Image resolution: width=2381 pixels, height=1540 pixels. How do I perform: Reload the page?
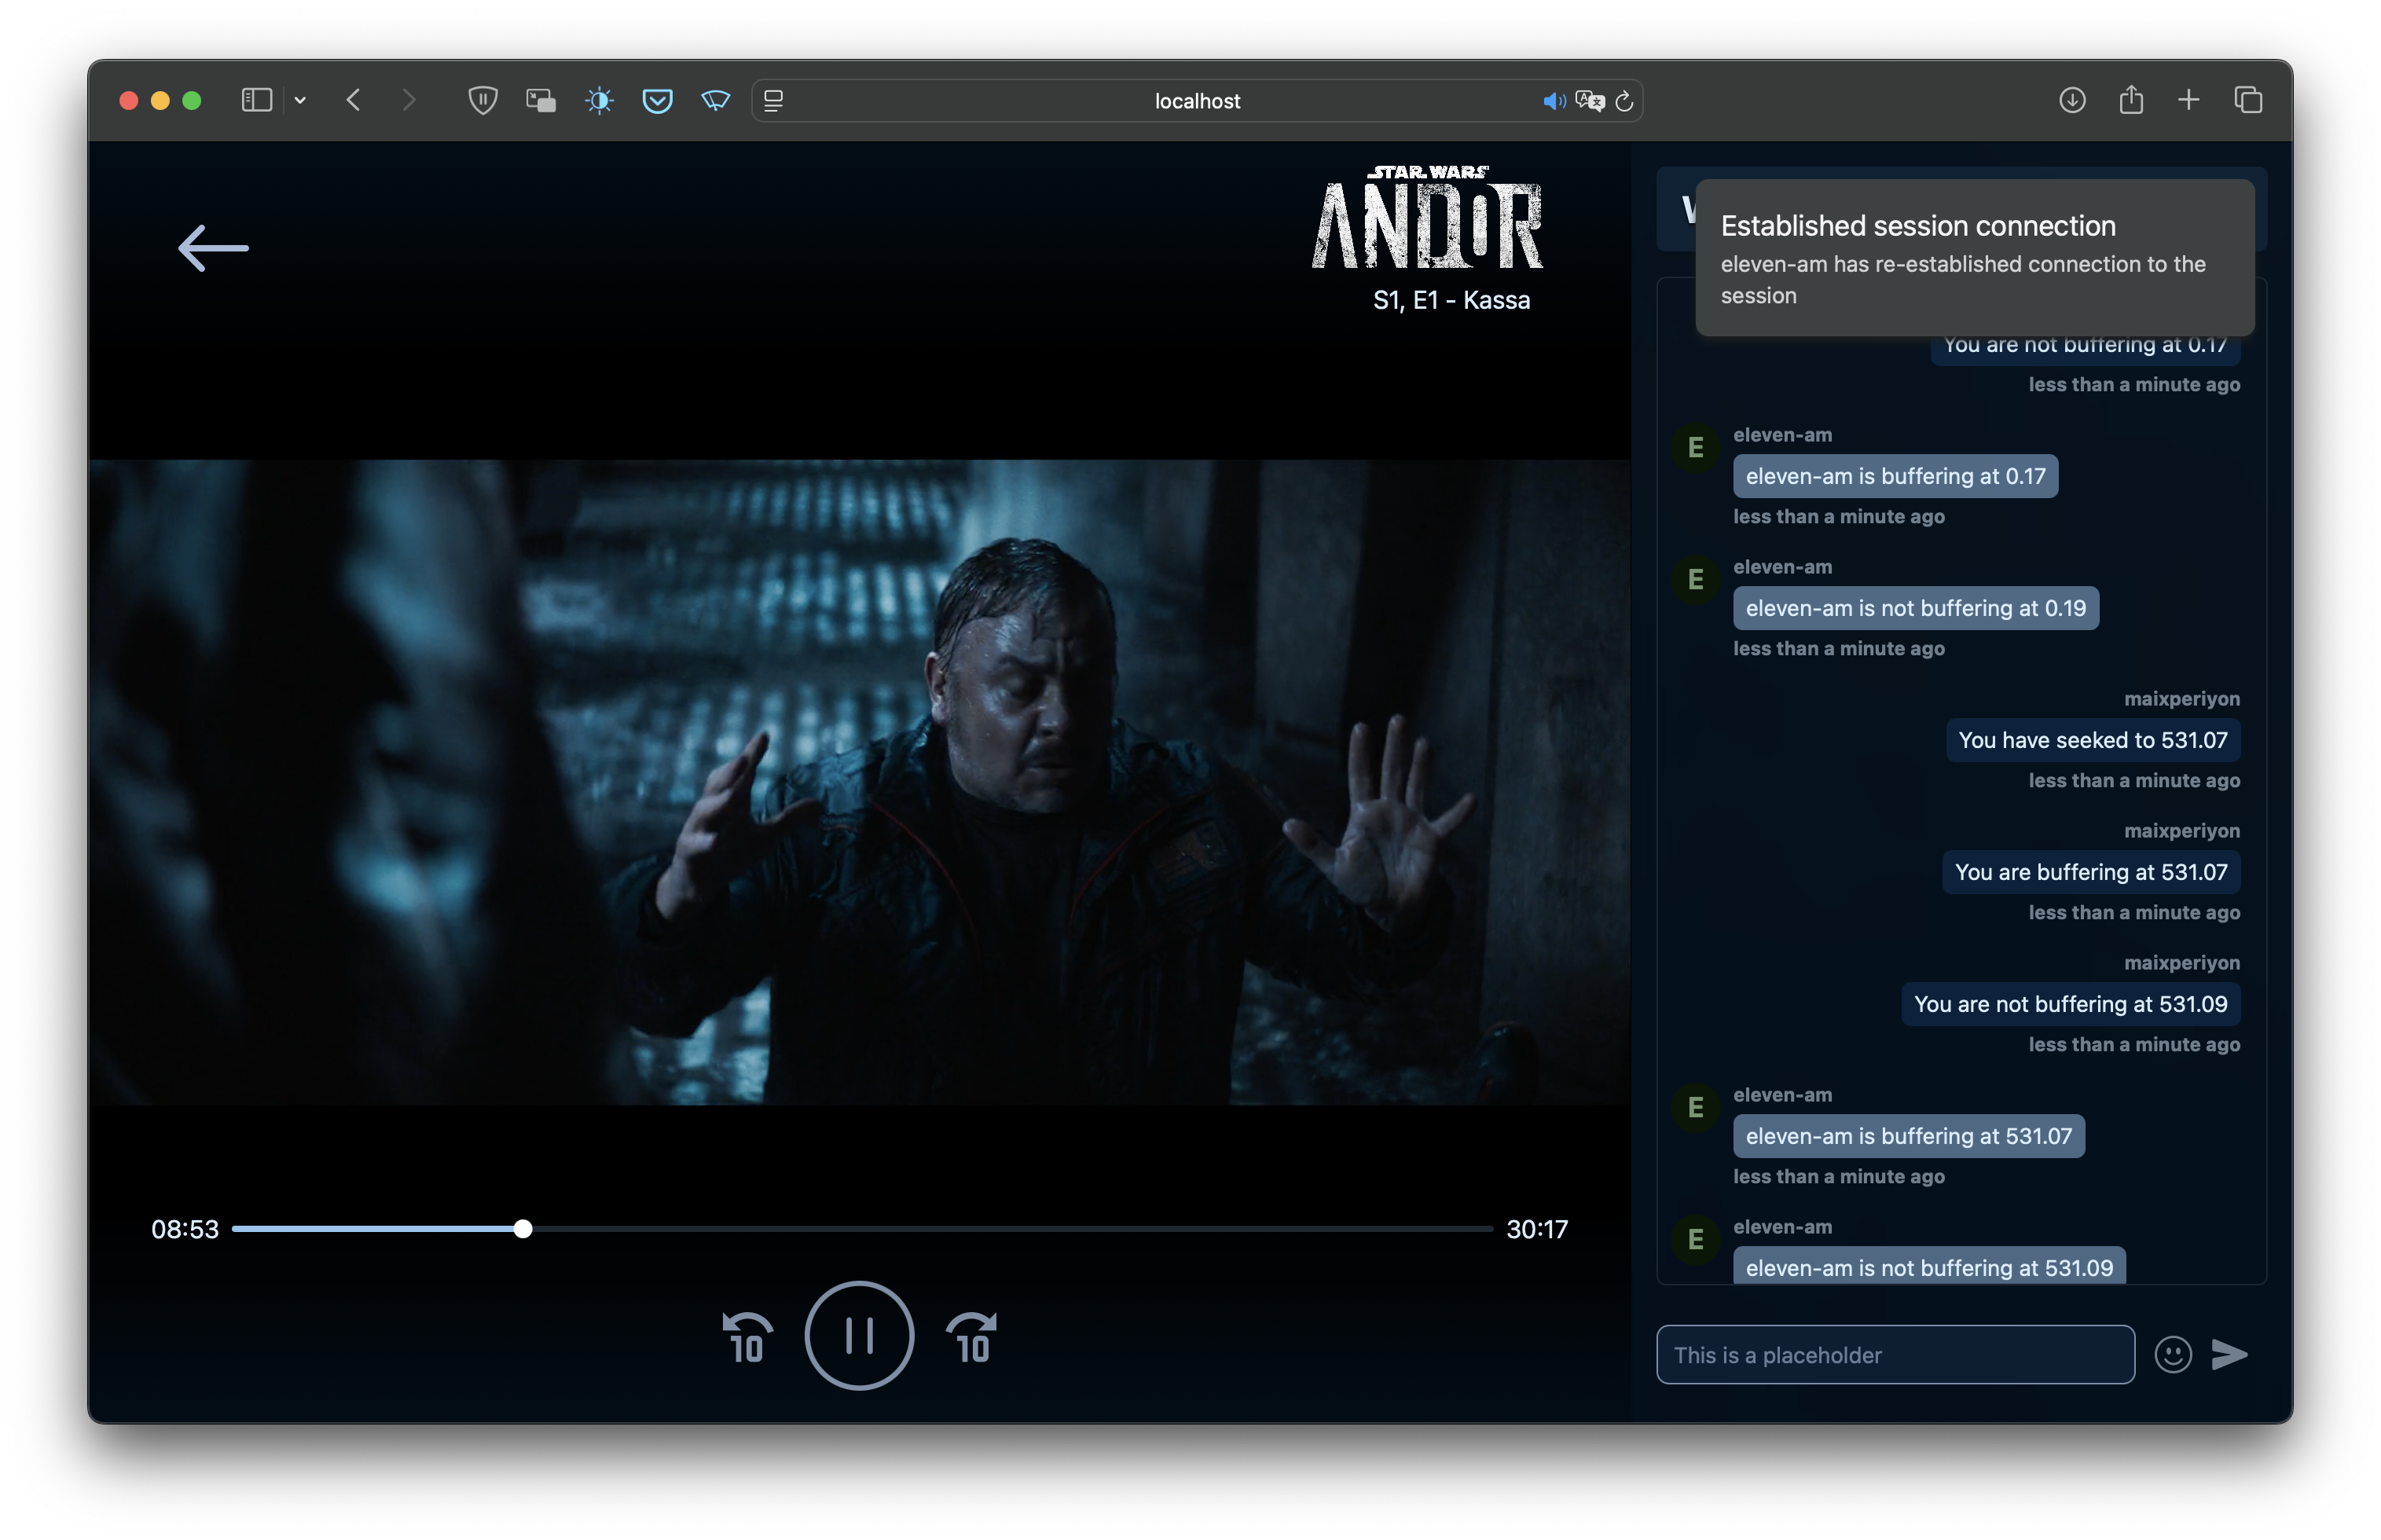coord(1624,101)
